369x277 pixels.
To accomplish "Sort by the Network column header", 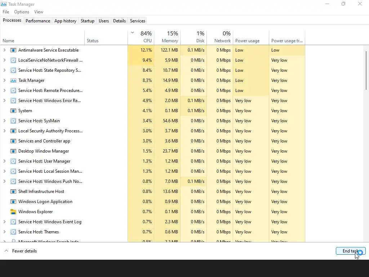I will click(x=220, y=37).
